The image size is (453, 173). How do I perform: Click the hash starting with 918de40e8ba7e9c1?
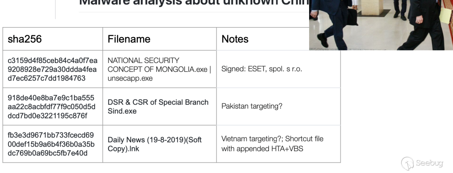click(51, 107)
